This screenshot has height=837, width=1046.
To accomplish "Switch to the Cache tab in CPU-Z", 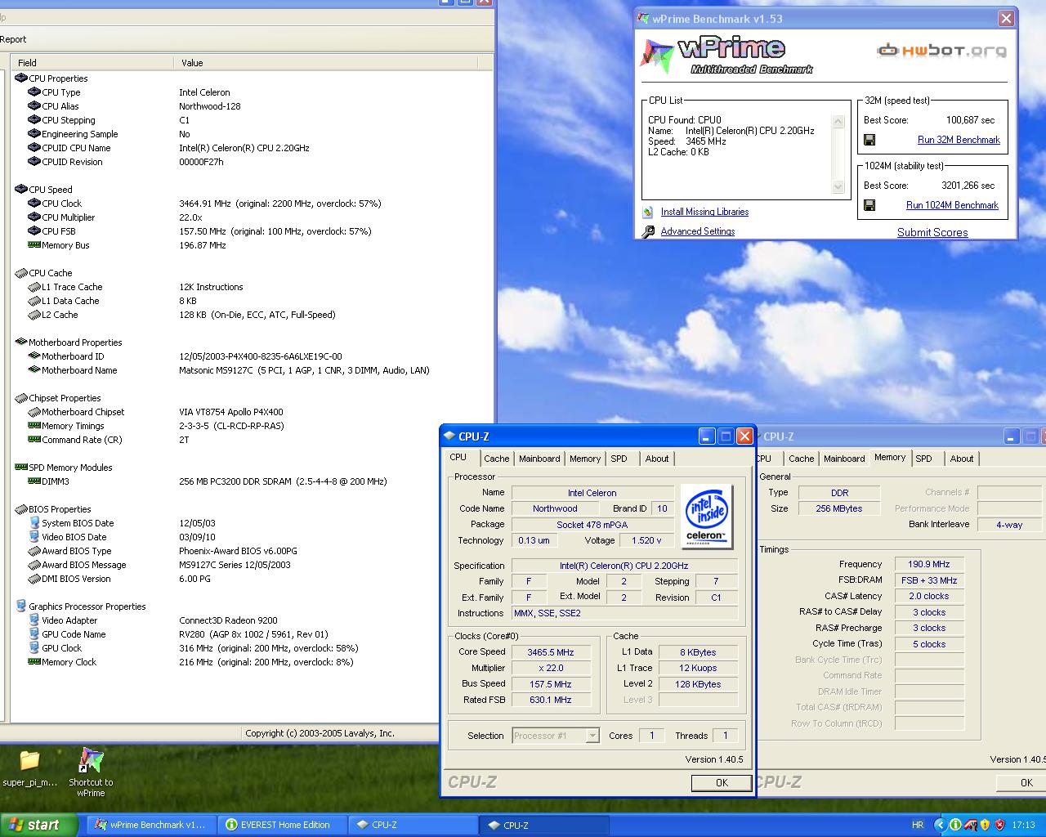I will tap(496, 459).
